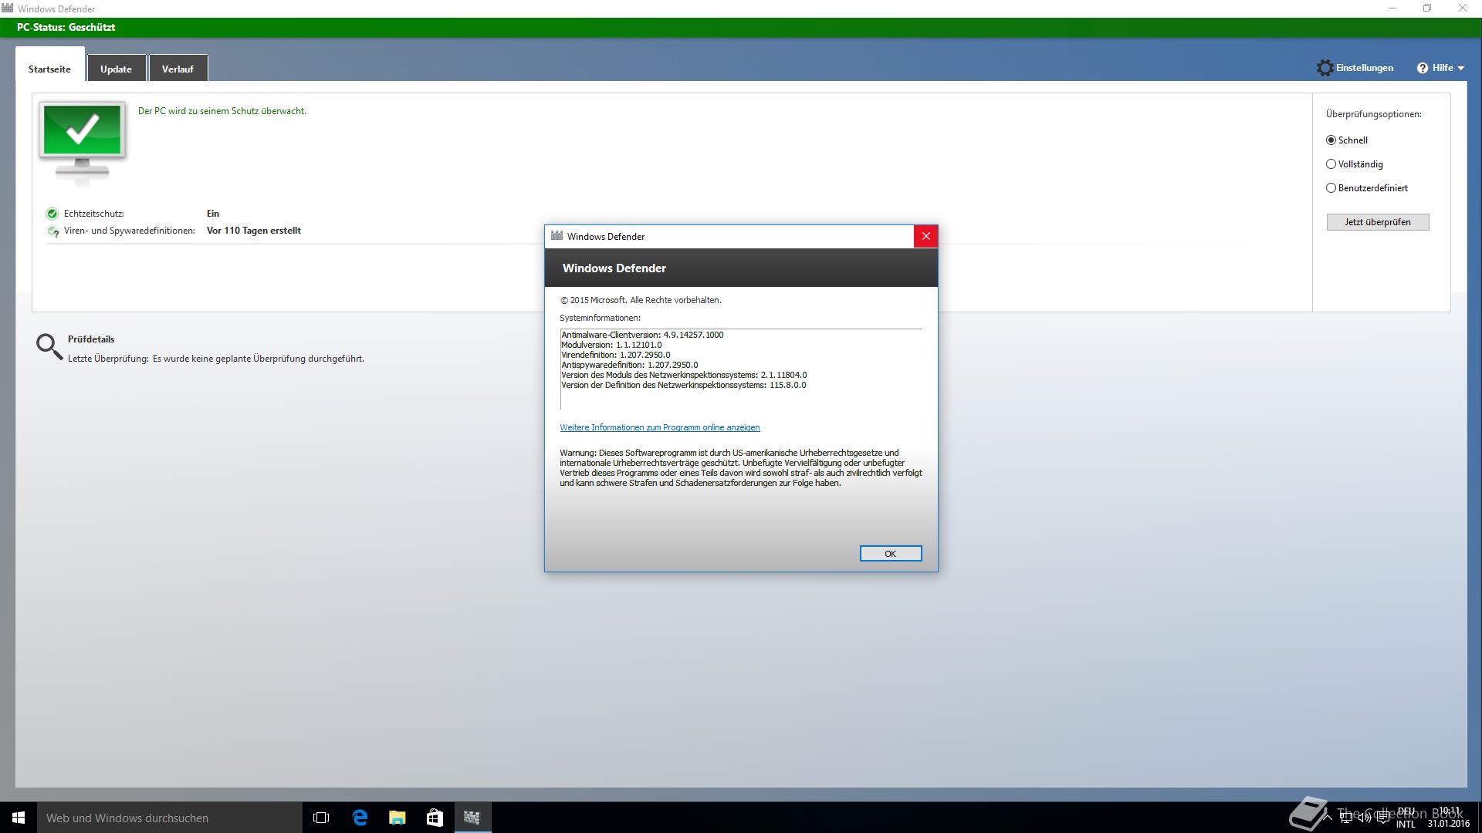The height and width of the screenshot is (833, 1482).
Task: Click the Windows Defender taskbar icon
Action: [x=472, y=818]
